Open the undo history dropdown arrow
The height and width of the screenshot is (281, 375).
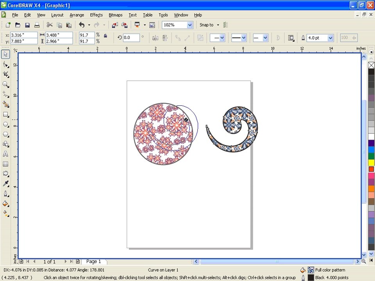click(89, 25)
